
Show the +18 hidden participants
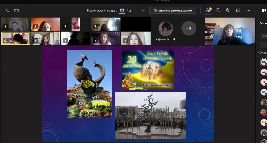189,28
